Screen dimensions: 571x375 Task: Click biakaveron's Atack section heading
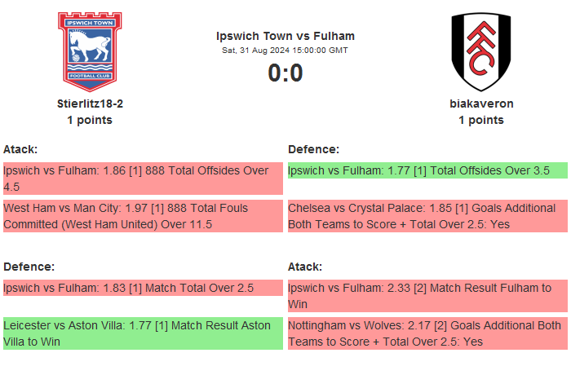coord(305,267)
